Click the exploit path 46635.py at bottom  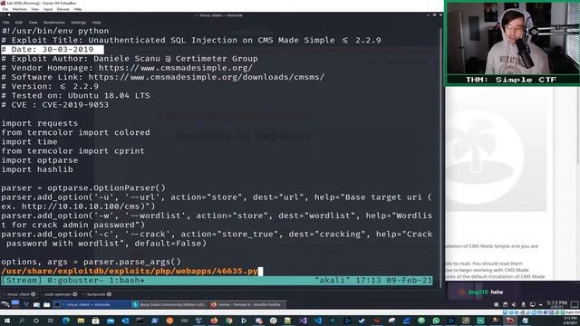130,272
